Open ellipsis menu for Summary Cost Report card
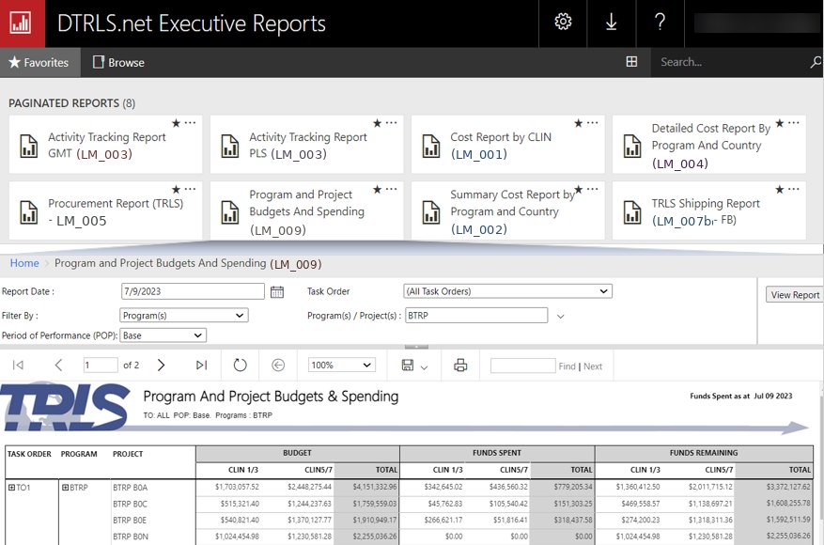Screen dimensions: 824x545 593,189
